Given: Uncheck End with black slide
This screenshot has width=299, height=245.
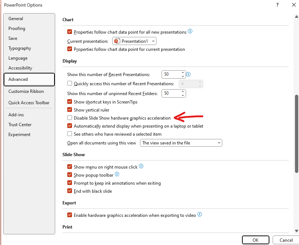Looking at the screenshot, I should point(69,191).
